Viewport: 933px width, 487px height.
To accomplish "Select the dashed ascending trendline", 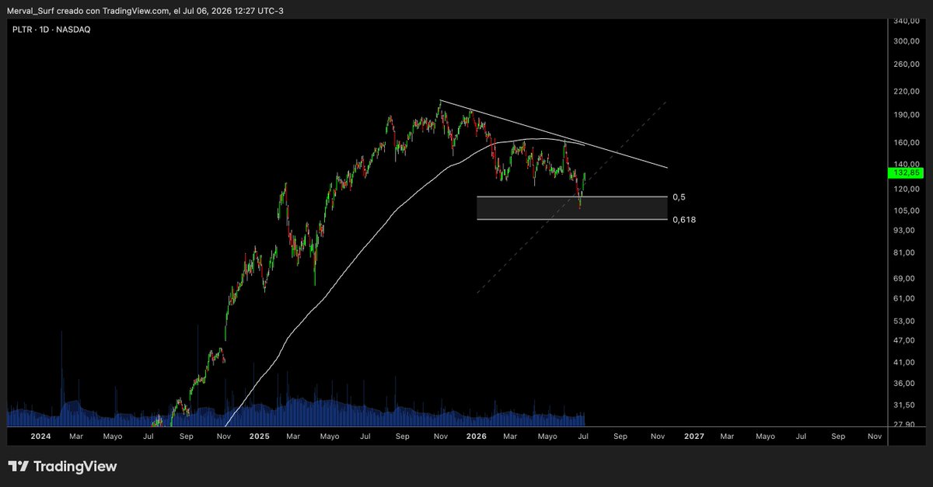I will click(x=572, y=197).
